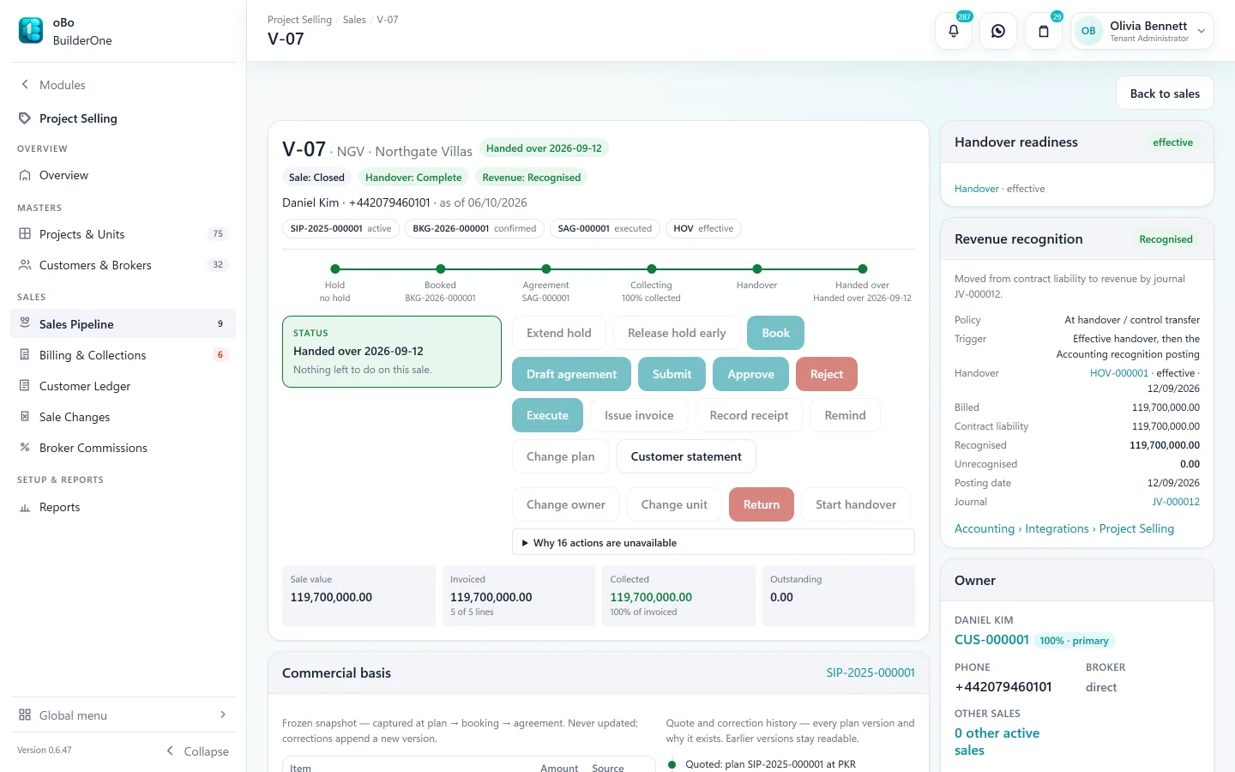Open the notifications bell icon
Screen dimensions: 1235x772
pos(954,31)
